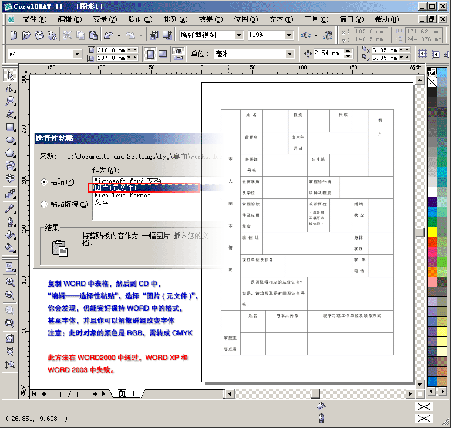Pick the white palette swatch
Image resolution: width=451 pixels, height=428 pixels.
(x=432, y=192)
